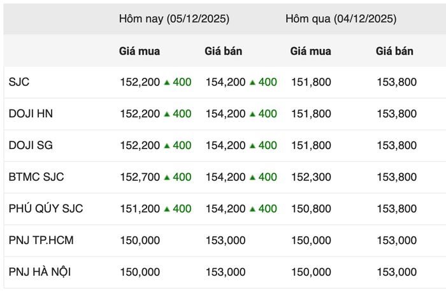This screenshot has width=446, height=293.
Task: Click up arrow beside PHÚ QUÝ SJC sell price
Action: pos(252,209)
